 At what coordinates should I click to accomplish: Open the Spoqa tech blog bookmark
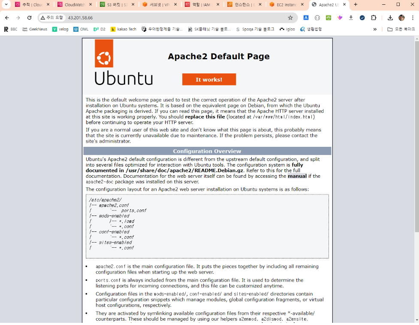(x=255, y=29)
